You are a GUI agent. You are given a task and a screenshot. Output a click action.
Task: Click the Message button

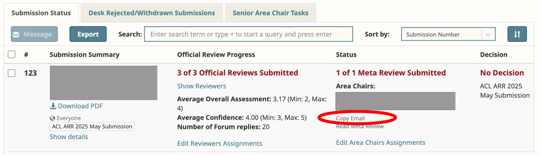(x=34, y=34)
